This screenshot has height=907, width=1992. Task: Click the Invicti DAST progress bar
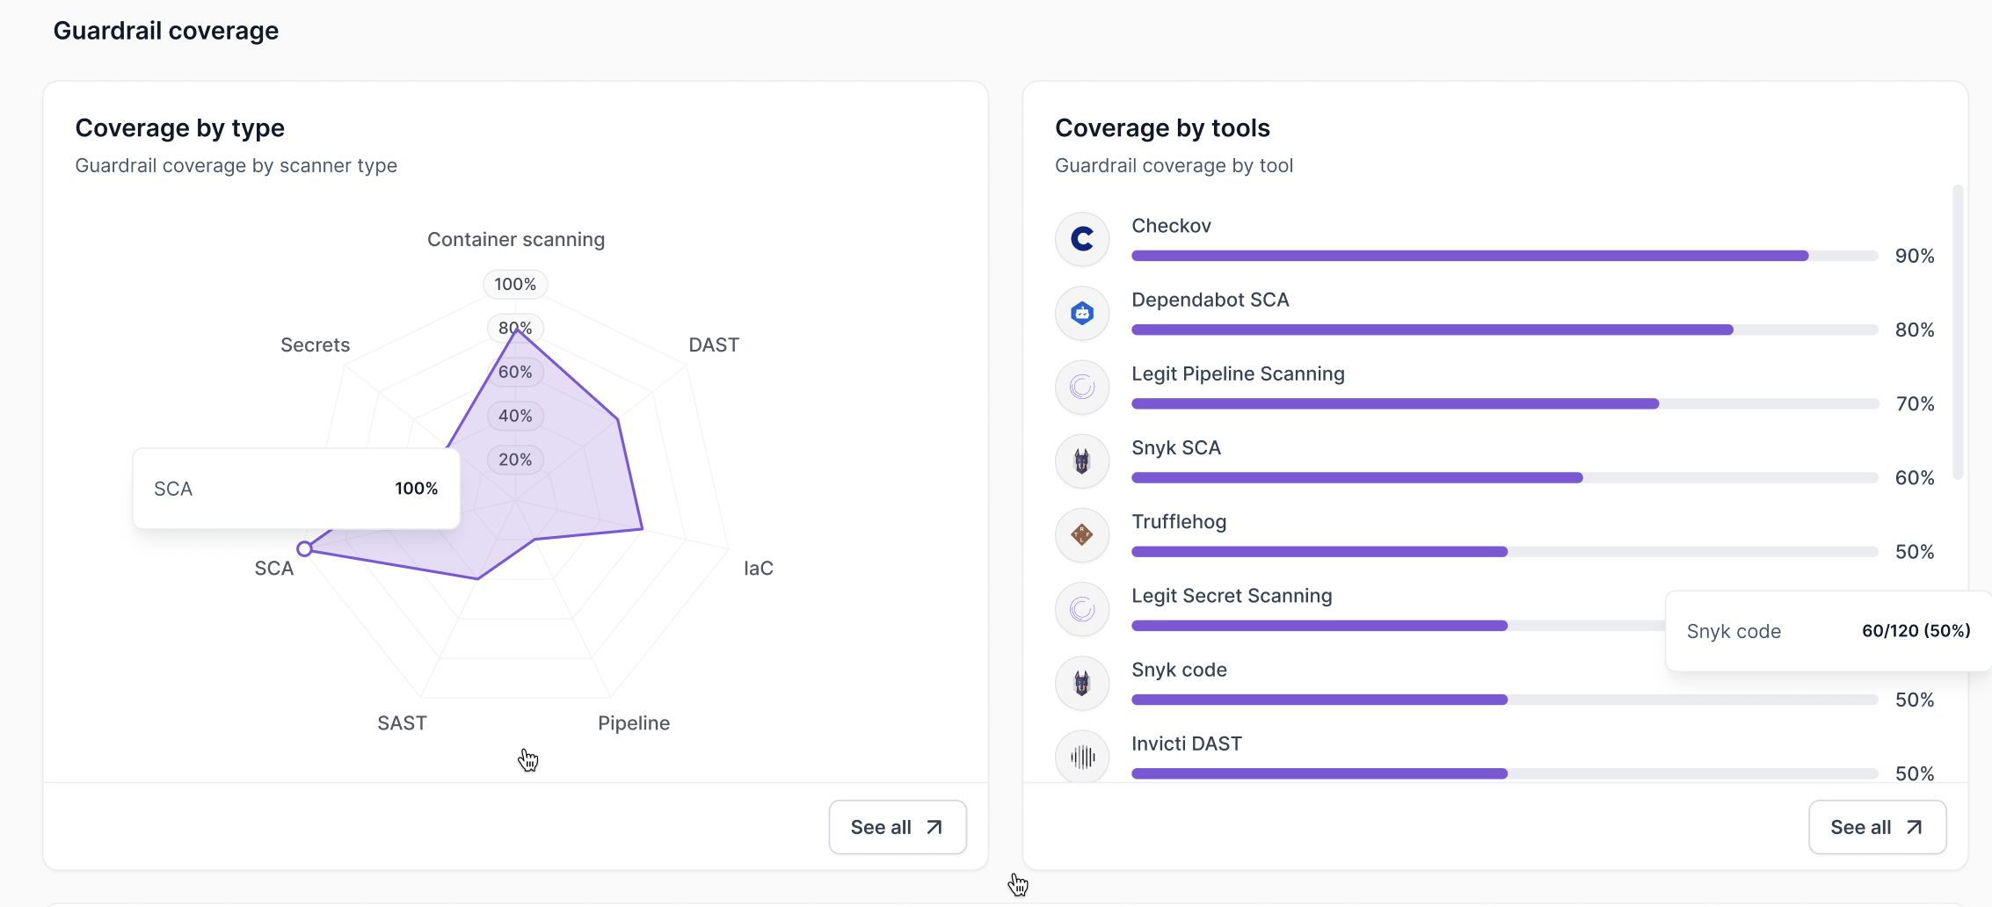click(x=1505, y=773)
